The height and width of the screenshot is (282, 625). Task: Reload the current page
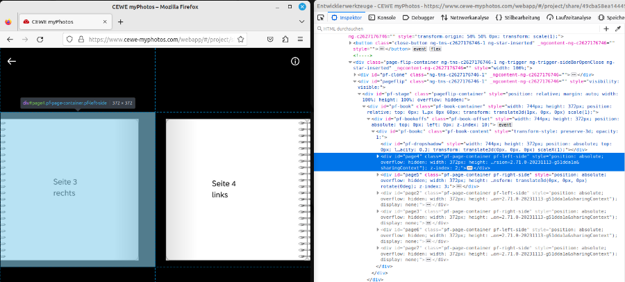coord(40,40)
